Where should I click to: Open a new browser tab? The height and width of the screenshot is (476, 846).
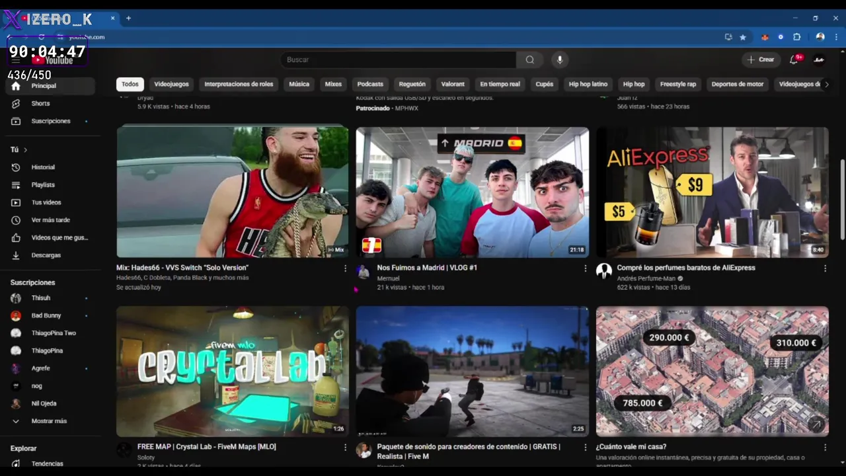pyautogui.click(x=128, y=18)
